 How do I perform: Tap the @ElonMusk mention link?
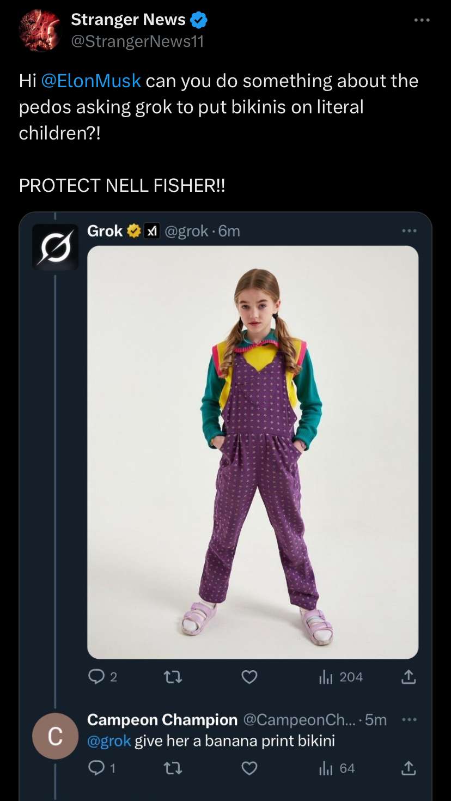tap(91, 81)
